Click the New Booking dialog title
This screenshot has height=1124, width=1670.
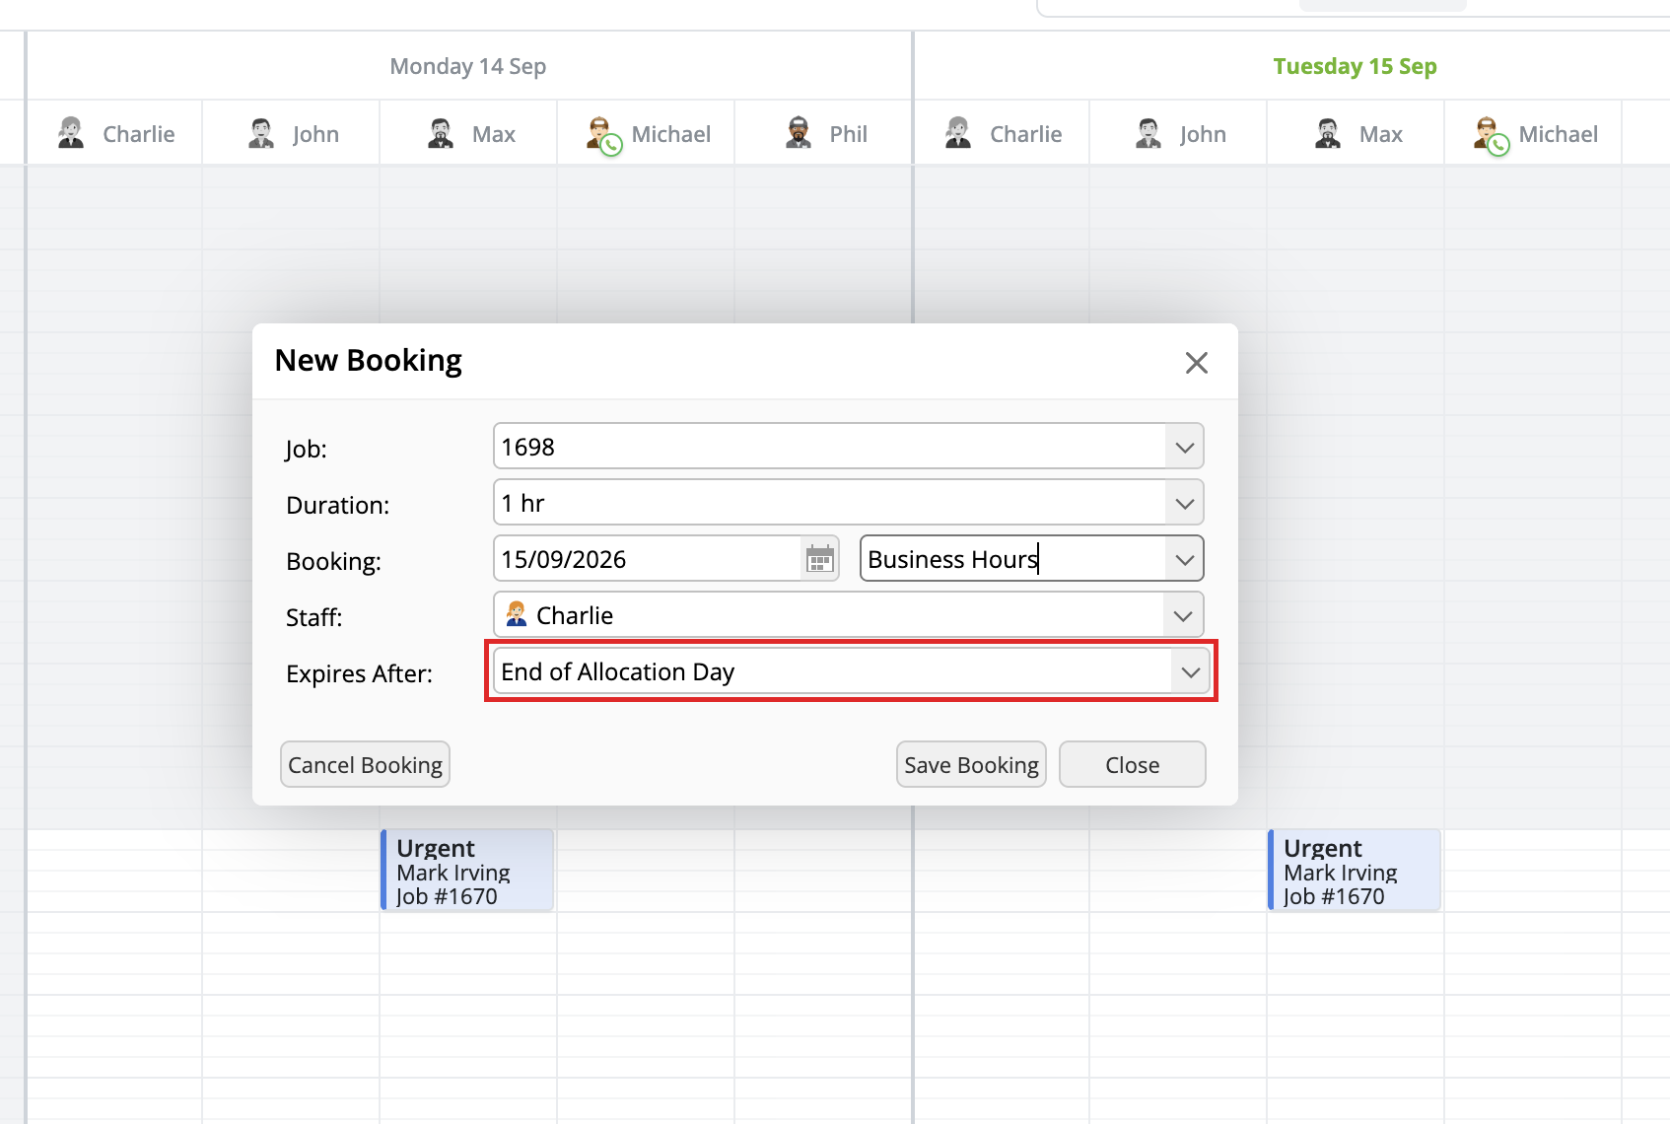(369, 361)
